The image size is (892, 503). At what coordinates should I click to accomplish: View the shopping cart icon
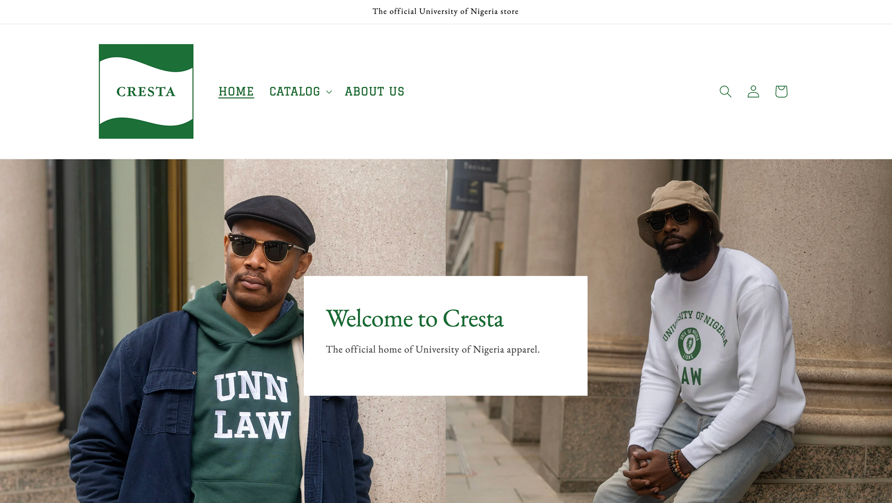(x=781, y=92)
